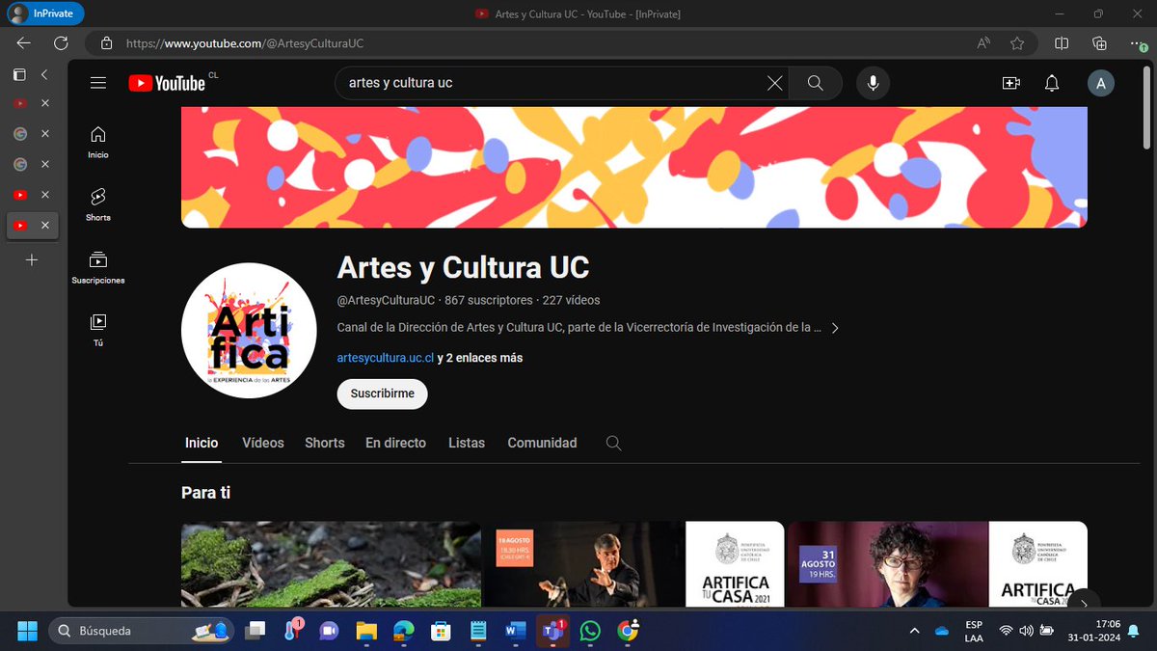Image resolution: width=1157 pixels, height=651 pixels.
Task: Switch the ESP LAA input language
Action: tap(974, 631)
